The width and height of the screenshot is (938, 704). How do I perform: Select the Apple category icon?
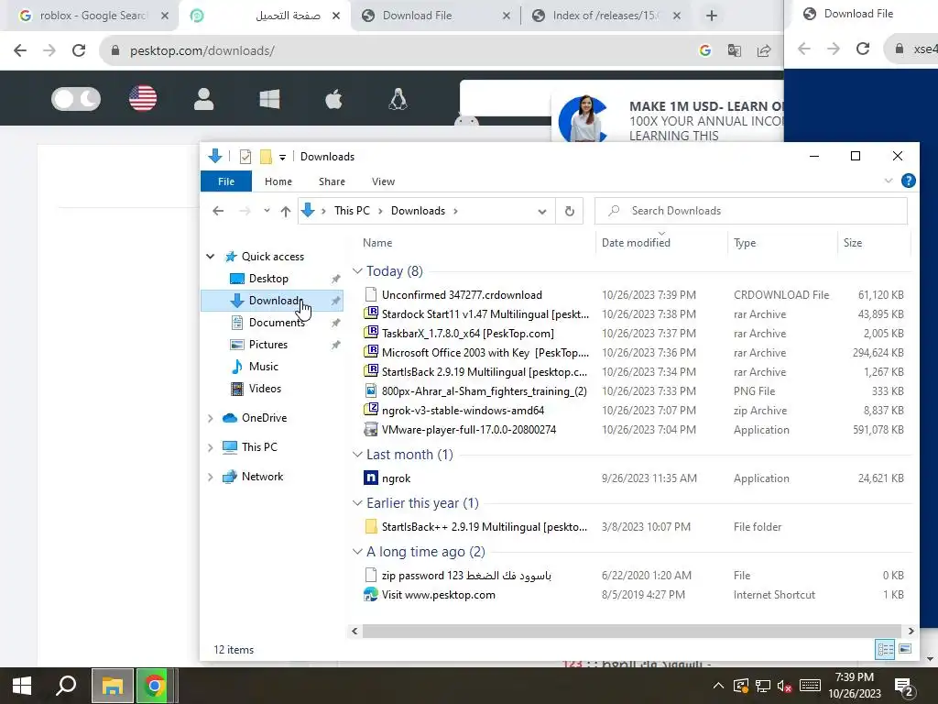point(333,99)
